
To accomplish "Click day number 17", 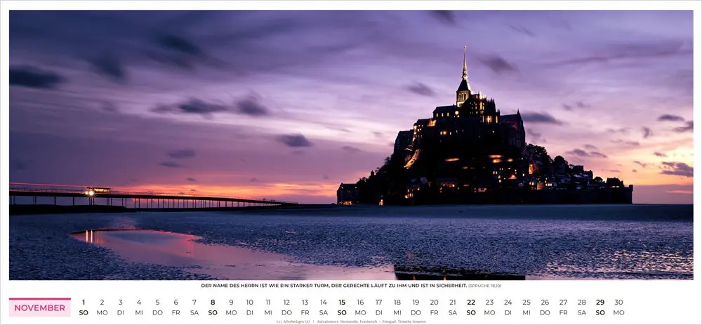I will 379,302.
